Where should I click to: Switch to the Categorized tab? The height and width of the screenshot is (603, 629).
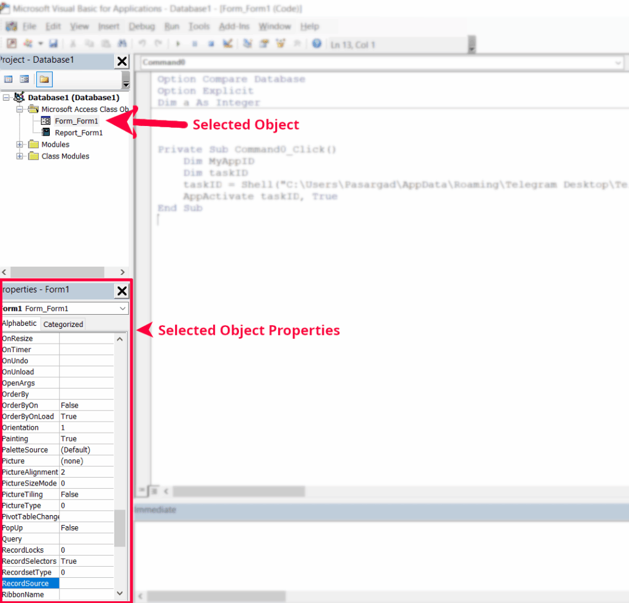[x=63, y=325]
